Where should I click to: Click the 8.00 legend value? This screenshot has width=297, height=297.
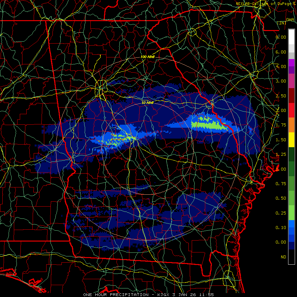[281, 37]
